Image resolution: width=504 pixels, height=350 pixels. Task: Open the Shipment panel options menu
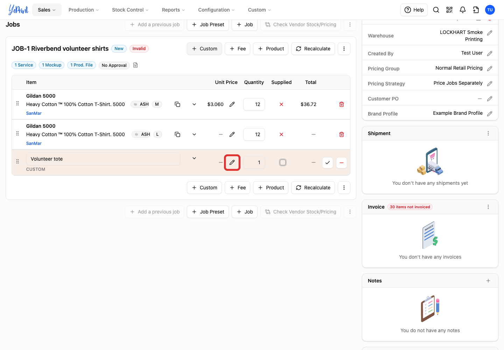pos(488,133)
